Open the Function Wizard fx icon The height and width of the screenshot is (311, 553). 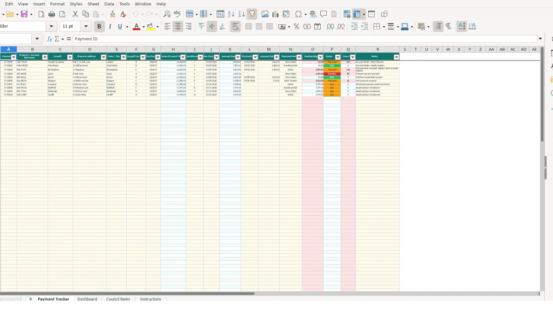[49, 39]
